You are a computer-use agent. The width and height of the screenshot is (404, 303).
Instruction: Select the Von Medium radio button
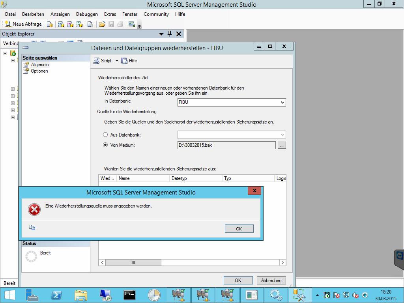[105, 145]
